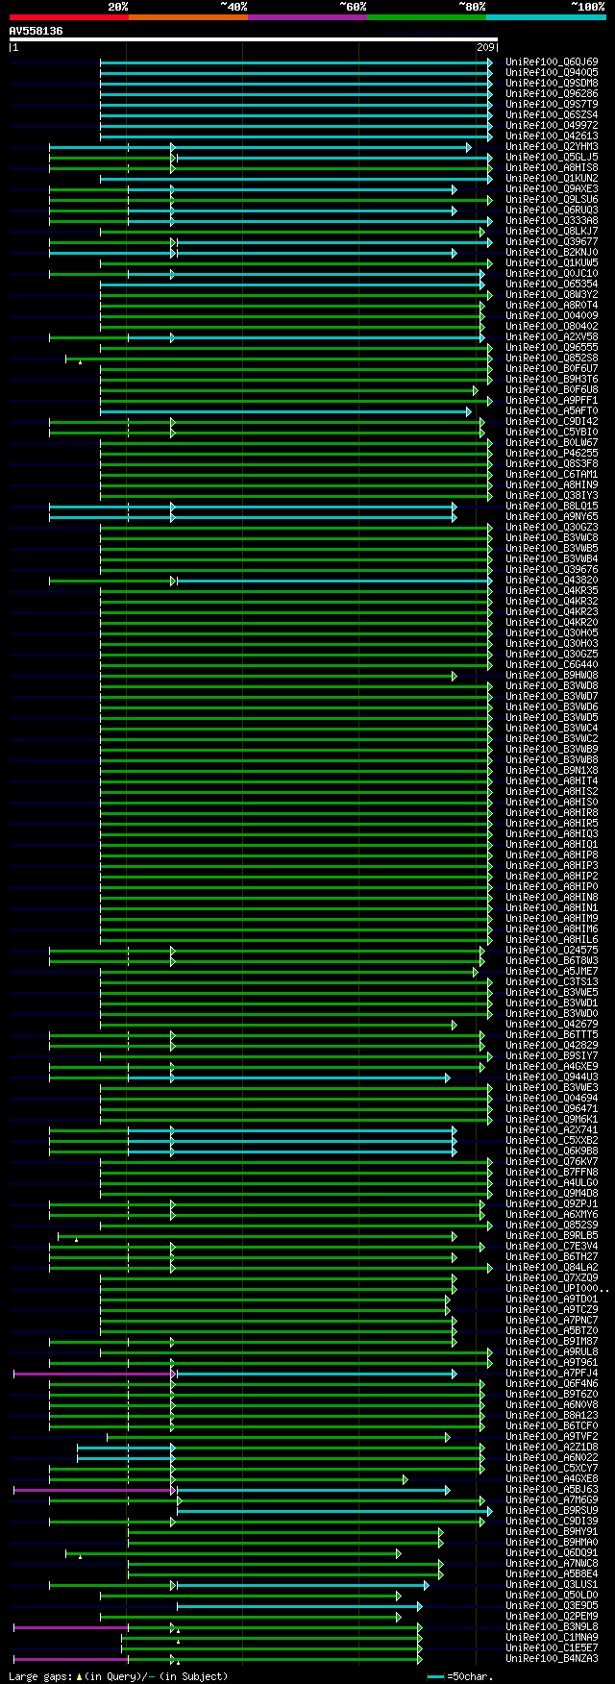Open hit UniRef100_C1MNA9
Image resolution: width=615 pixels, height=1684 pixels.
coord(552,1637)
